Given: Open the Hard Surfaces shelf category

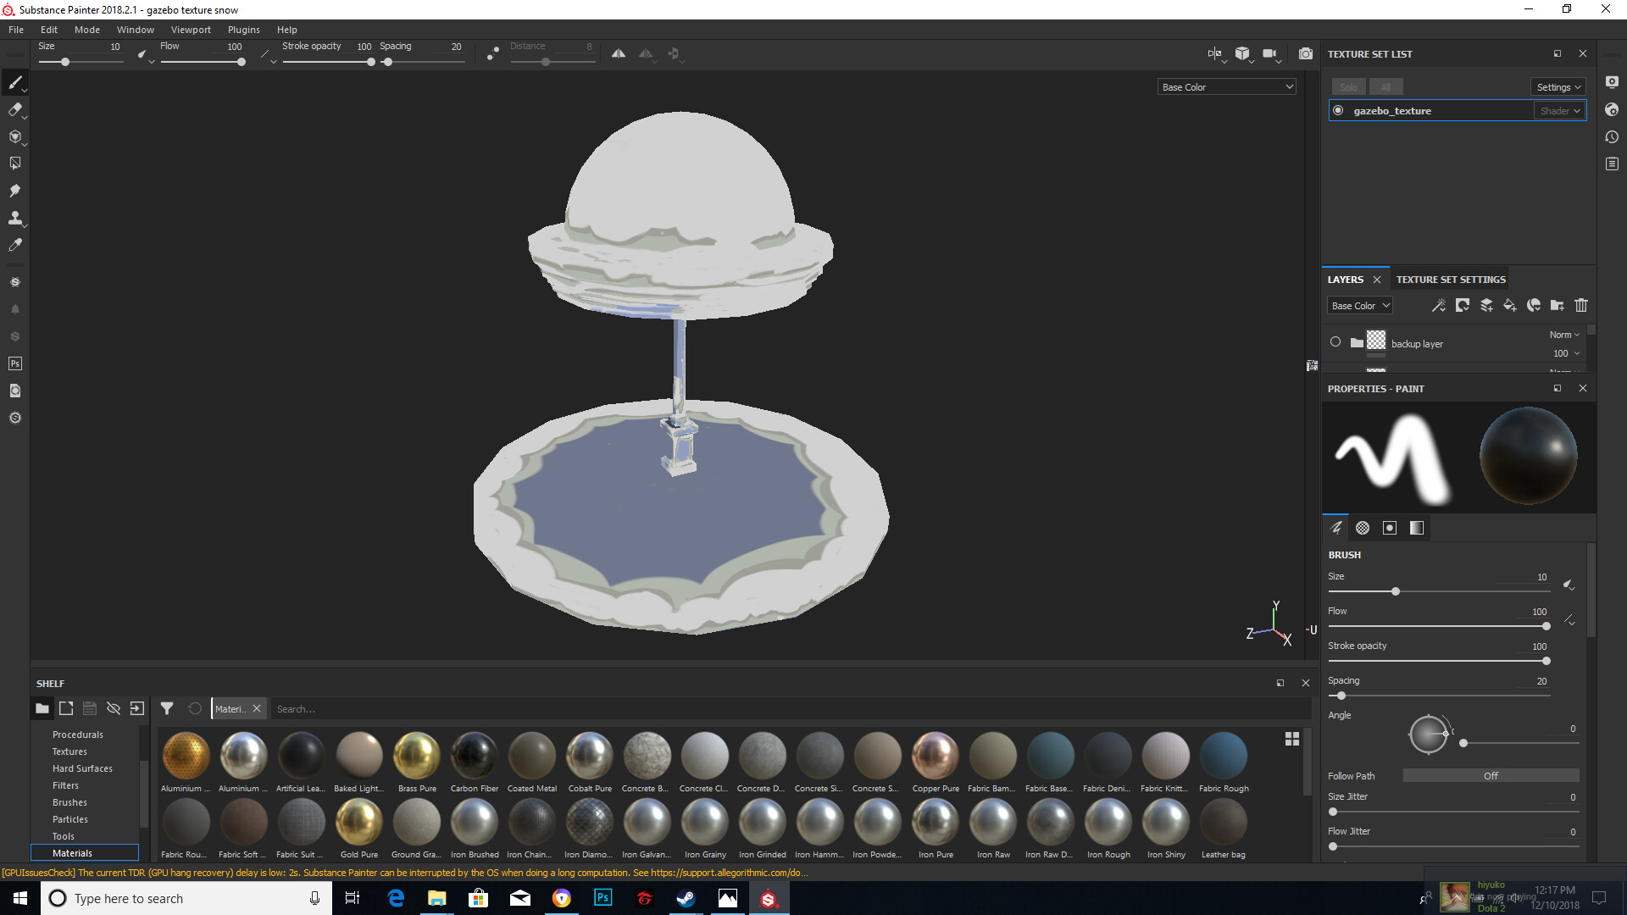Looking at the screenshot, I should (82, 768).
